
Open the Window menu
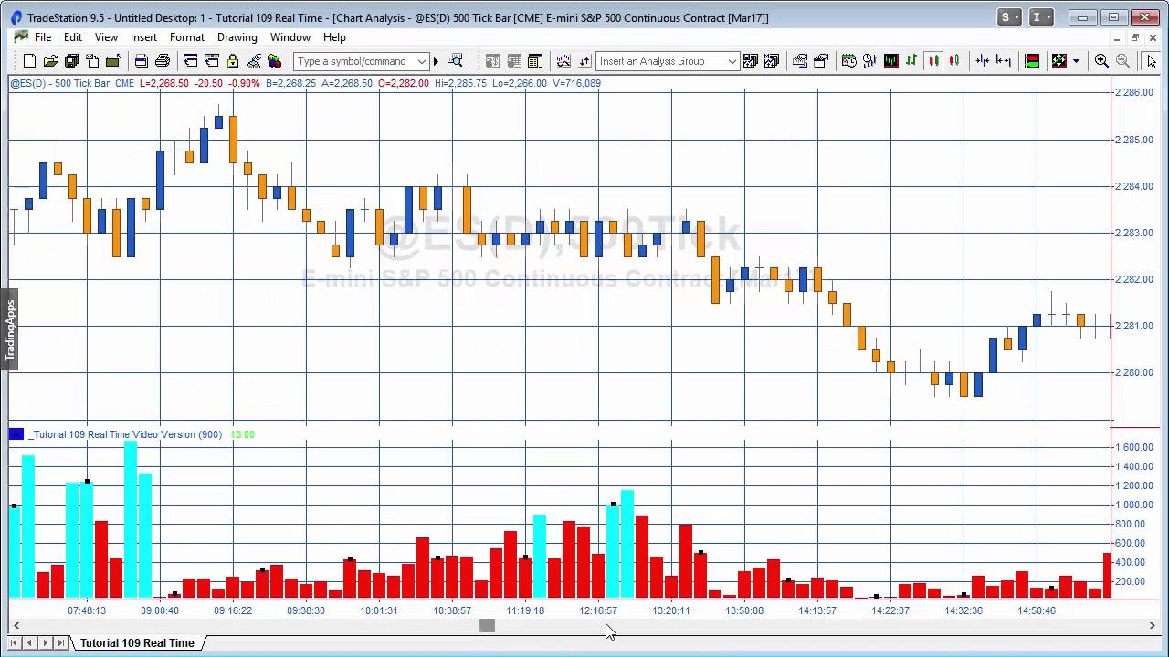(290, 37)
